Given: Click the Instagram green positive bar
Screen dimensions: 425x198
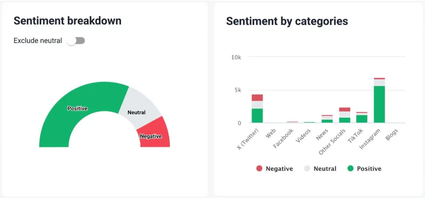Looking at the screenshot, I should 379,104.
